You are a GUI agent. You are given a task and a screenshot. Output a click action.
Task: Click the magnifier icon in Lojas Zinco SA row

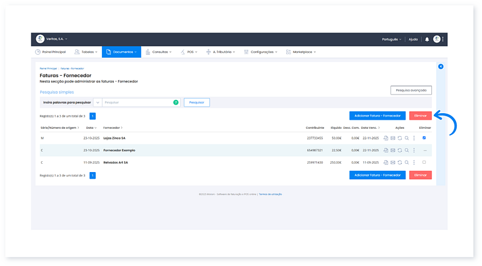point(407,138)
